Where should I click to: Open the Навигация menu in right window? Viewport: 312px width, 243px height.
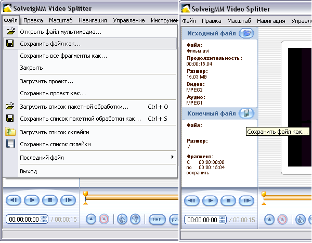(271, 21)
